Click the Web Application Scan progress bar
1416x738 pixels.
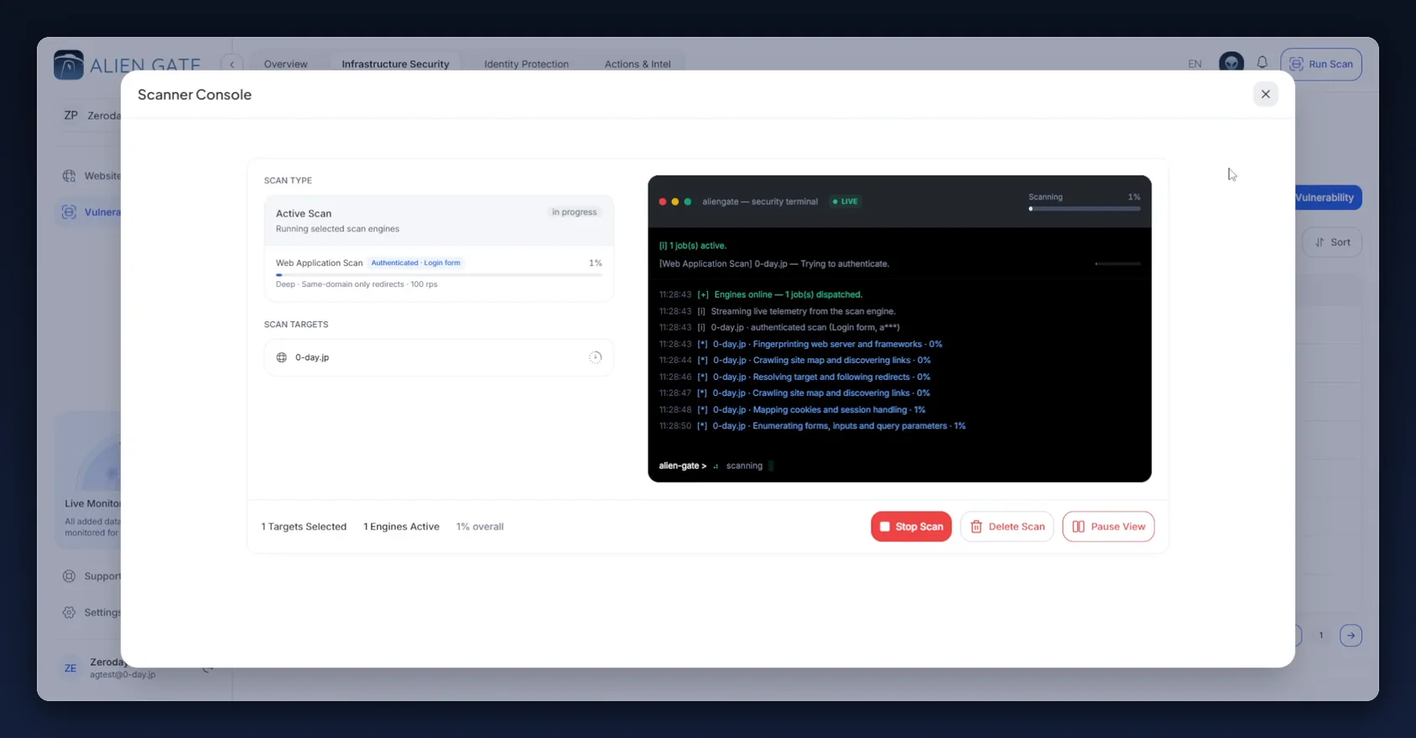click(x=439, y=274)
